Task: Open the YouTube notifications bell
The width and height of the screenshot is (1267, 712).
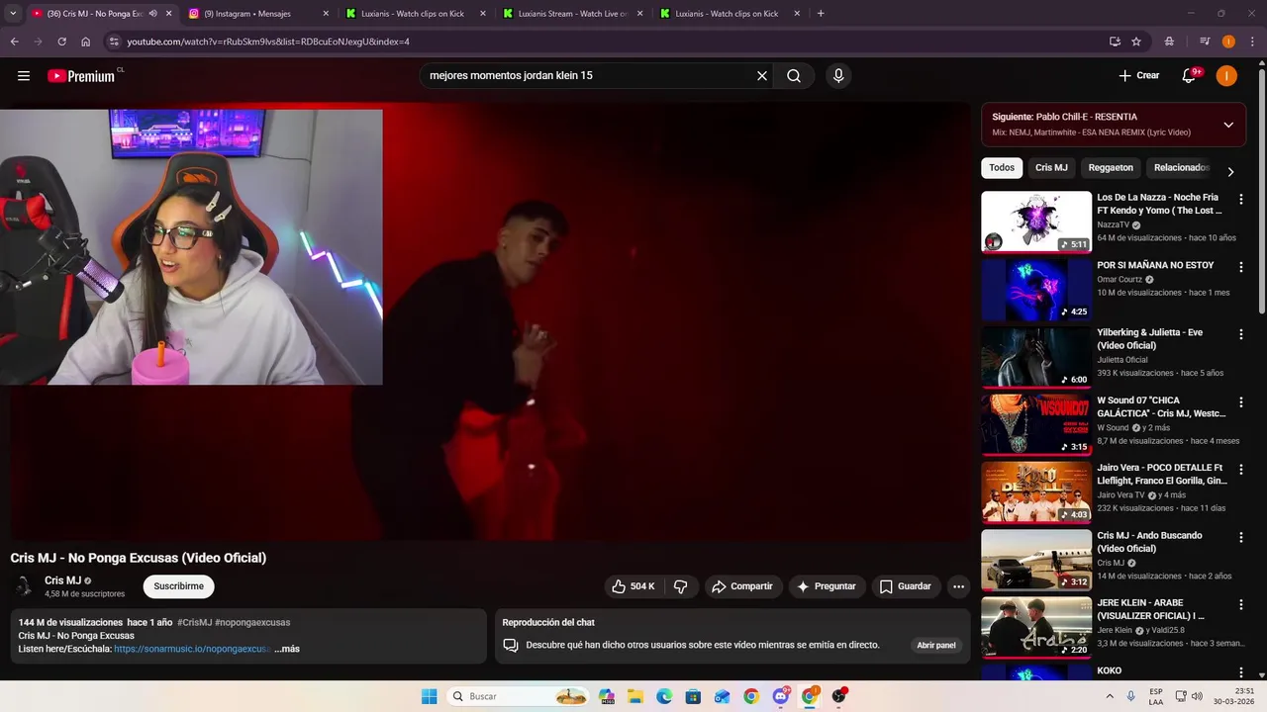Action: pos(1190,76)
